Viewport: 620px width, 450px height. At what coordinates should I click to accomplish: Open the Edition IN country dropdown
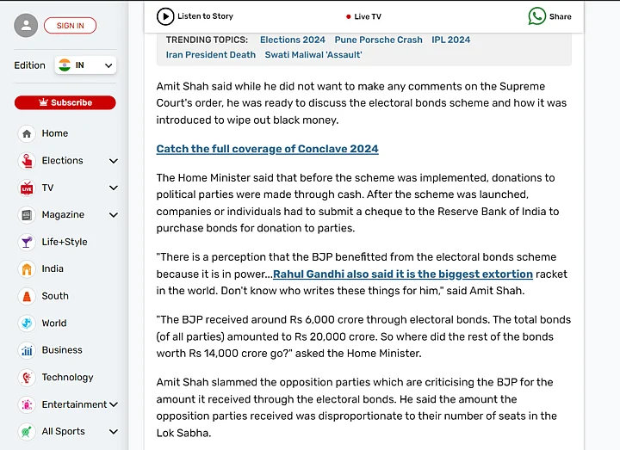[85, 65]
